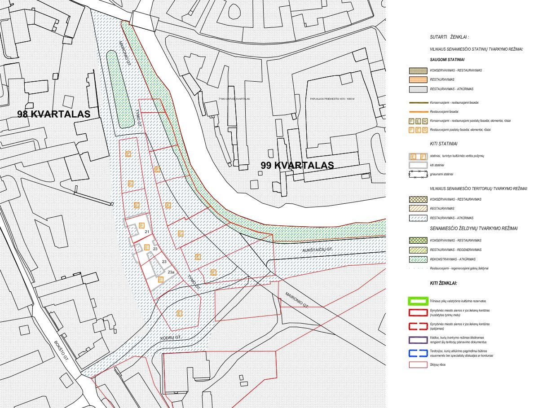Click the E marker above Kūdrų g. label
Viewport: 547px width, 408px height.
(x=179, y=313)
